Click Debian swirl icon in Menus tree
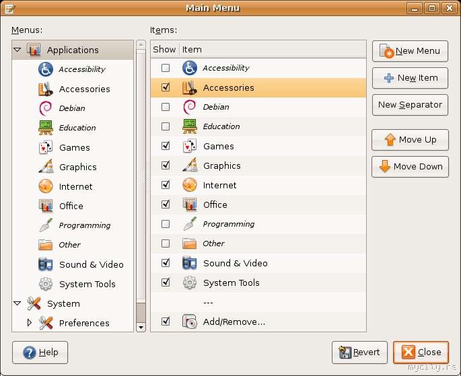Viewport: 461px width, 376px height. click(46, 108)
